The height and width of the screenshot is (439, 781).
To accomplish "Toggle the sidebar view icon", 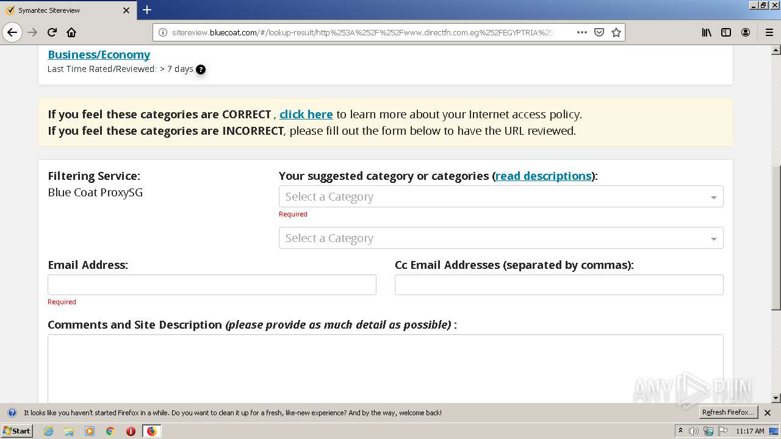I will pos(726,32).
